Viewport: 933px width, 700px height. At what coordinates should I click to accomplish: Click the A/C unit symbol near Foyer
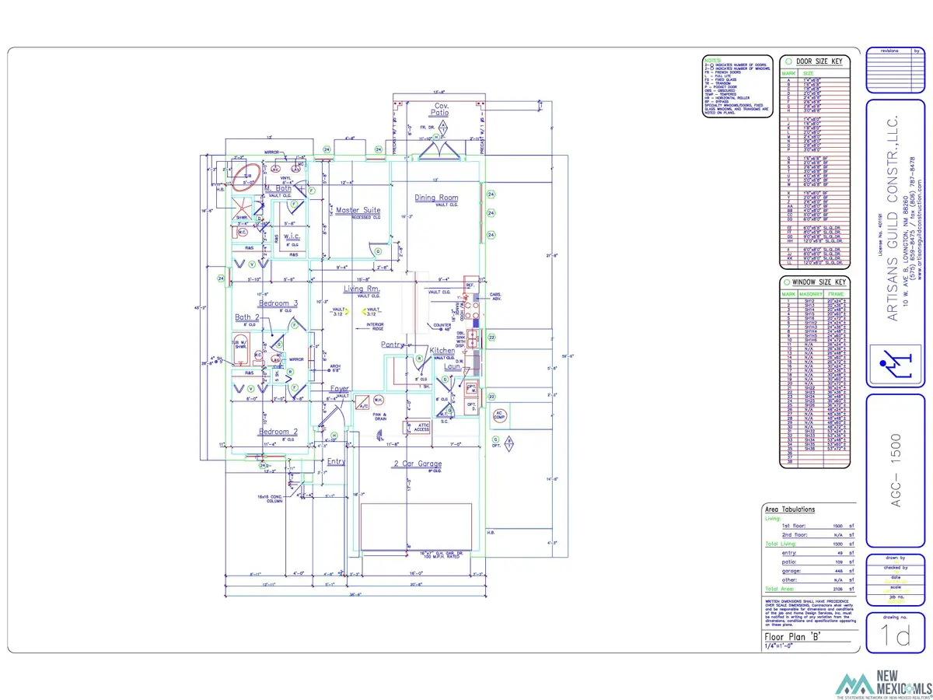[362, 405]
